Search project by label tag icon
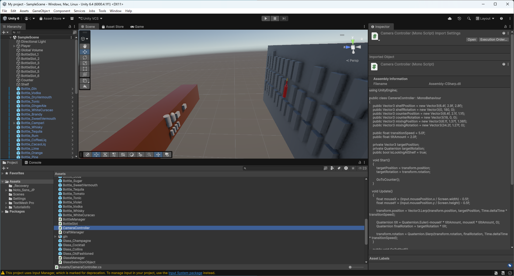 coord(339,168)
